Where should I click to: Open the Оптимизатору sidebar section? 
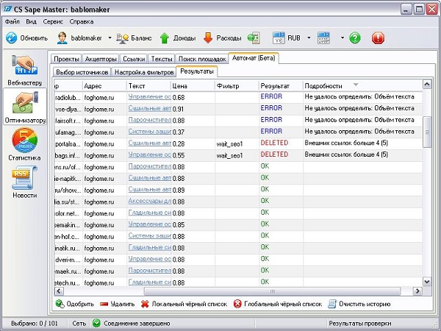tap(25, 107)
